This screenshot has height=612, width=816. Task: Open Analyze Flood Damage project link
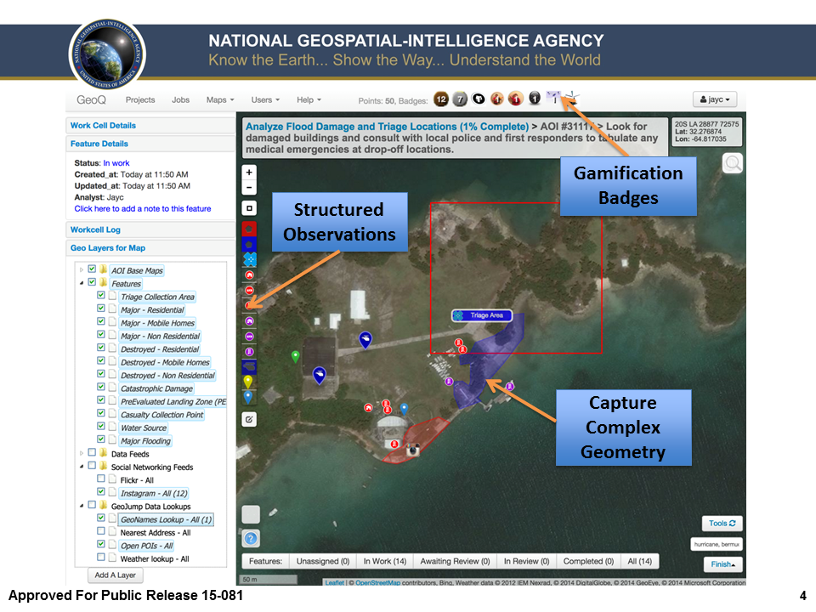(387, 127)
